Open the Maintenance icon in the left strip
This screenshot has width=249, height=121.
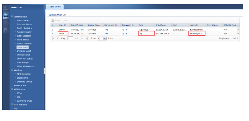tap(6, 30)
